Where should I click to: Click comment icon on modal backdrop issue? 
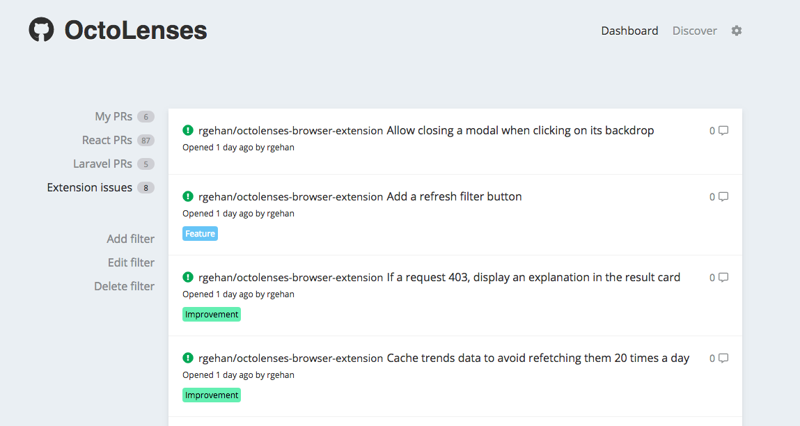pyautogui.click(x=723, y=130)
